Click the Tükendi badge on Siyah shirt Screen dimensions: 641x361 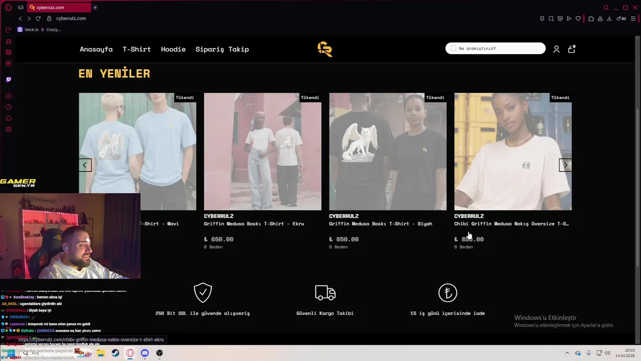(x=435, y=97)
